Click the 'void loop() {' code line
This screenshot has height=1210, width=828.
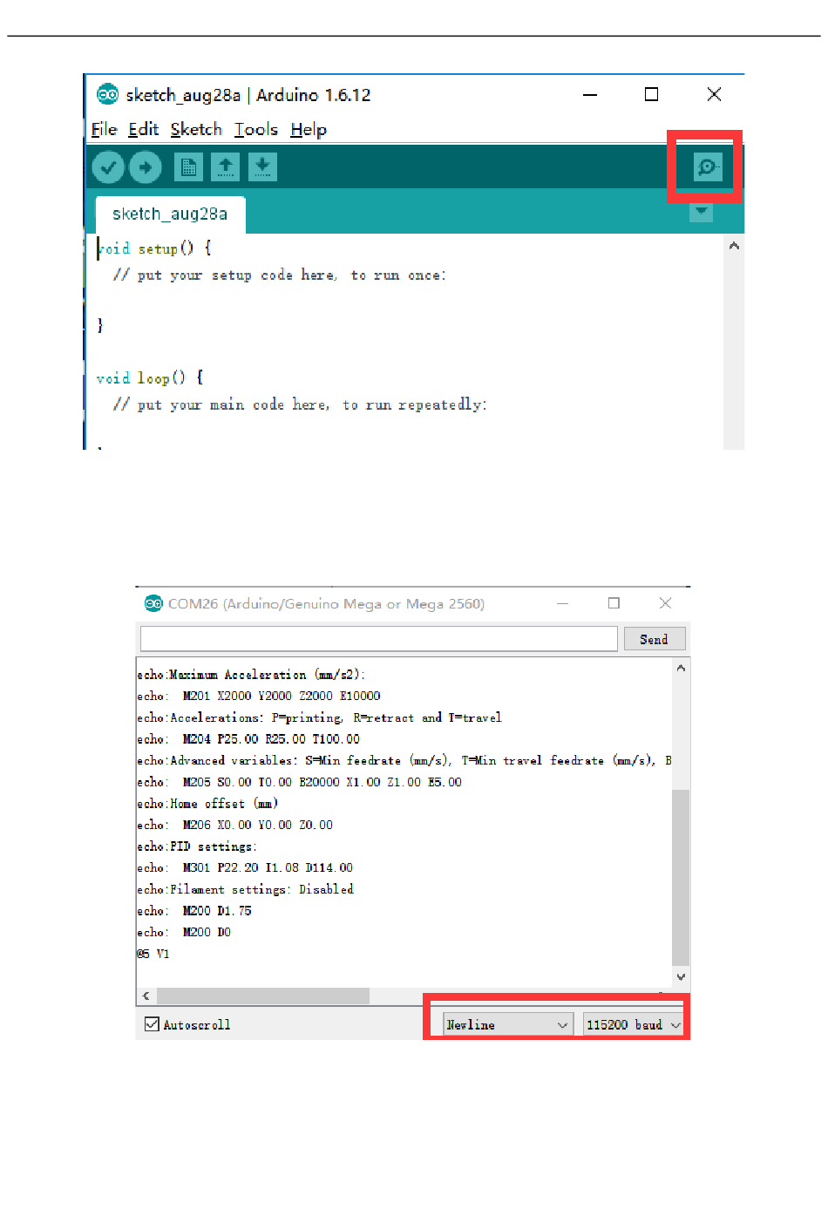150,378
